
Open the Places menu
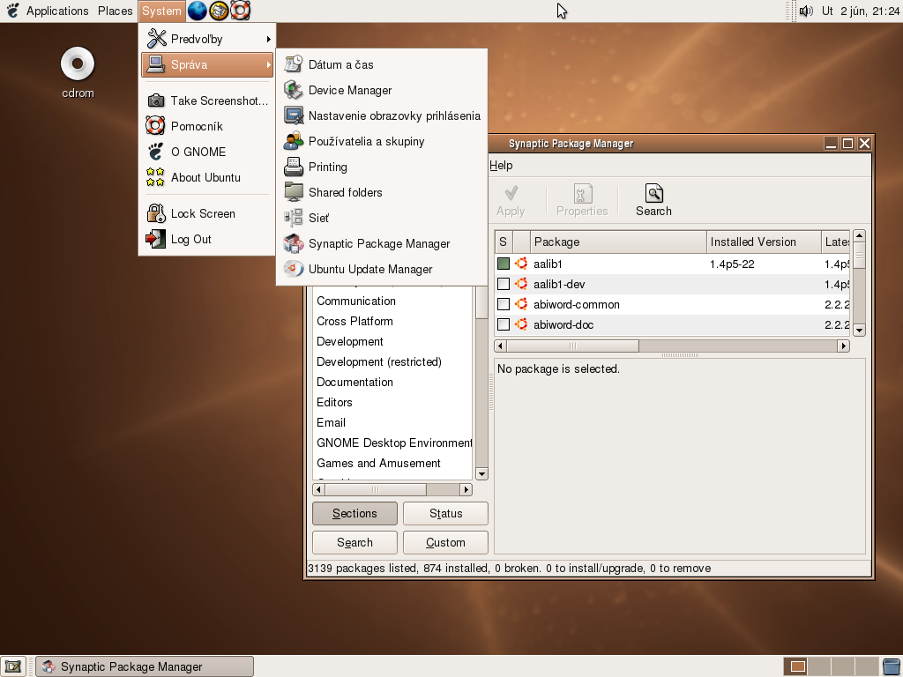pyautogui.click(x=116, y=11)
